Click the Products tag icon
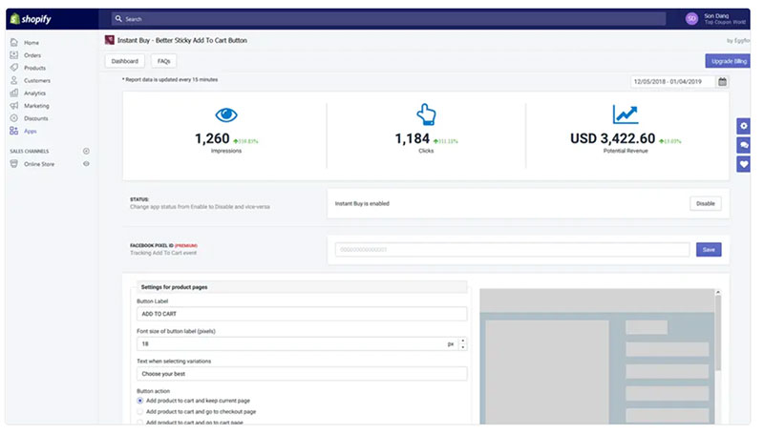The height and width of the screenshot is (435, 764). click(x=14, y=68)
